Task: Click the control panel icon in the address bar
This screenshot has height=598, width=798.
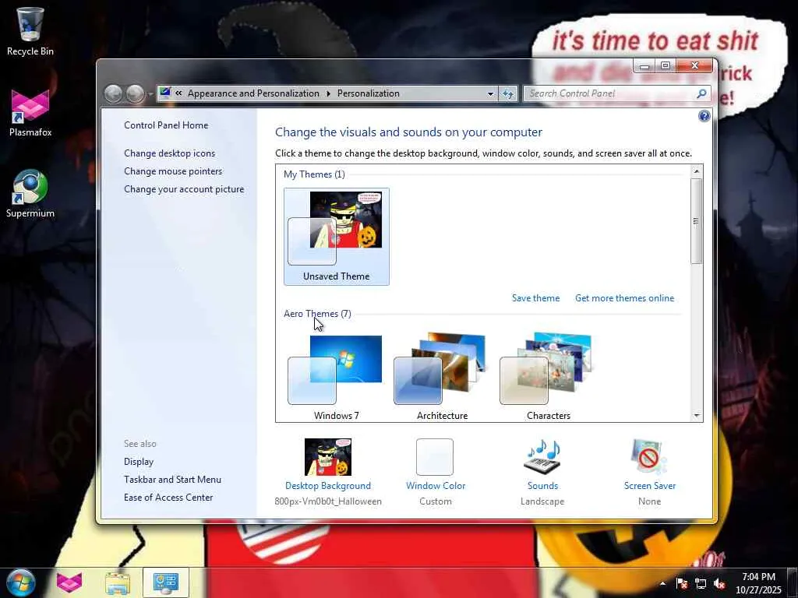Action: click(x=165, y=93)
